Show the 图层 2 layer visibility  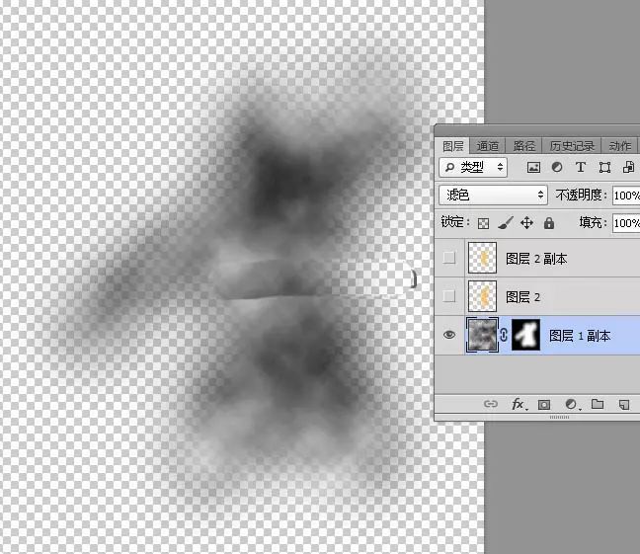click(x=449, y=296)
